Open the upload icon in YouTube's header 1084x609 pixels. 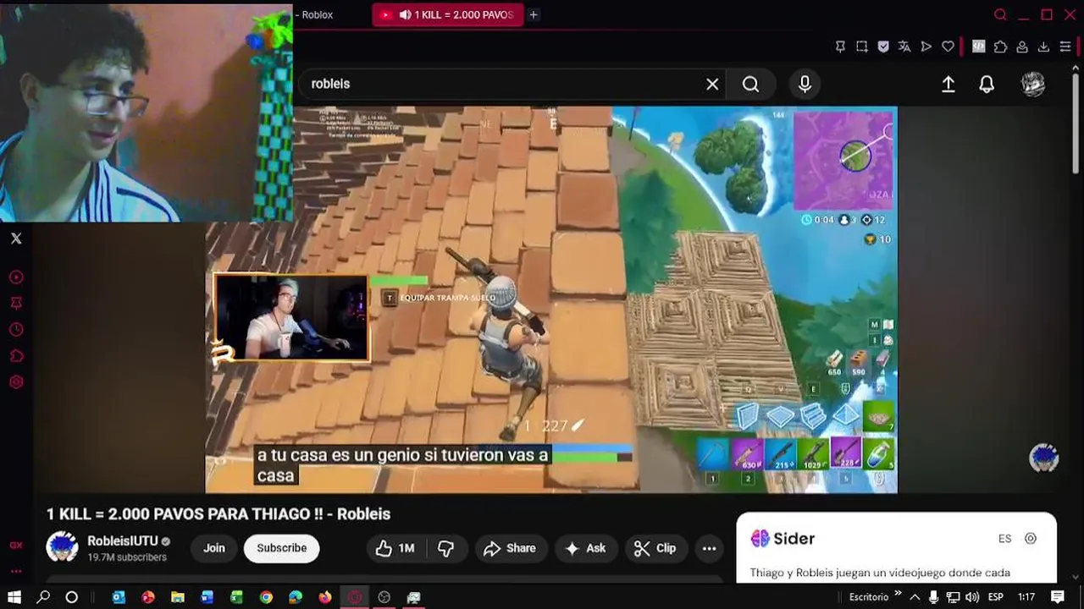coord(948,84)
